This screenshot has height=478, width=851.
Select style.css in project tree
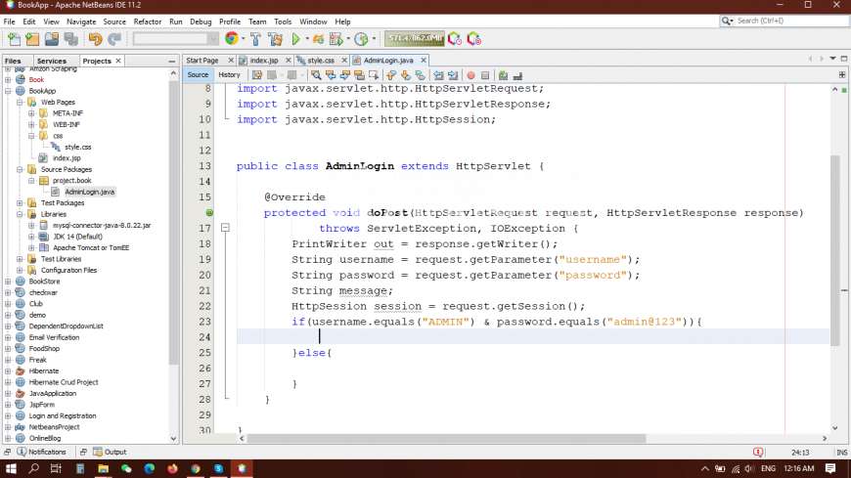click(77, 147)
